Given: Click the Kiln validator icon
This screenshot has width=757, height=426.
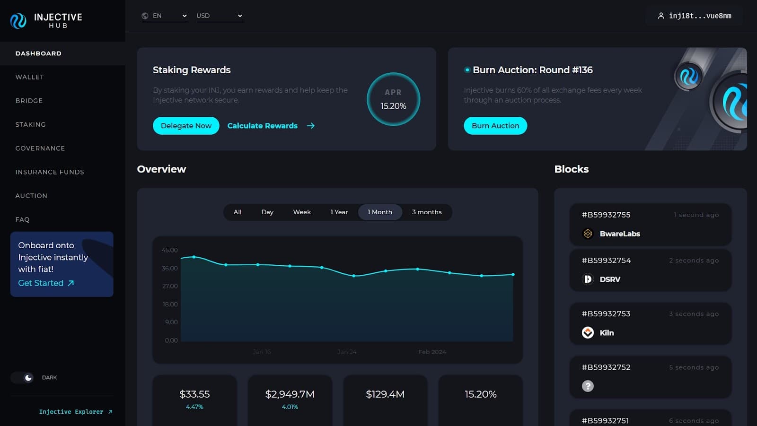Looking at the screenshot, I should point(588,333).
